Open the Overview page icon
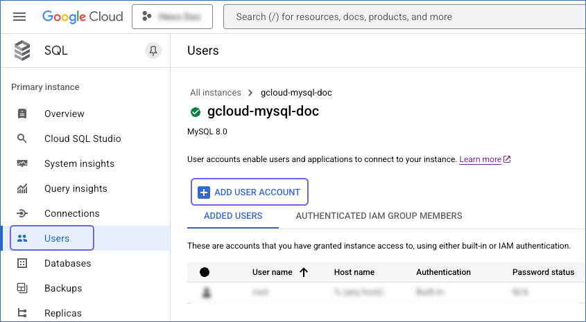Image resolution: width=586 pixels, height=322 pixels. [22, 114]
